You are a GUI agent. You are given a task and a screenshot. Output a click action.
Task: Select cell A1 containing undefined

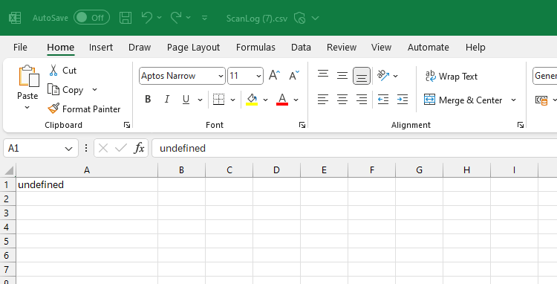(87, 185)
